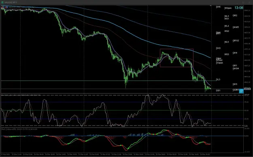Click the second small indicator icon atop the chart

pos(6,7)
